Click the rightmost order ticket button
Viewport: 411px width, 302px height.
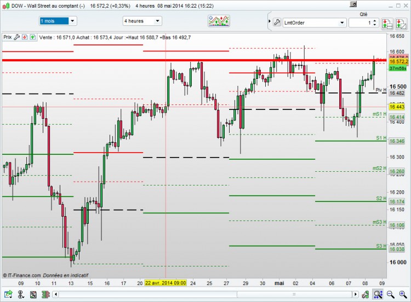click(401, 24)
